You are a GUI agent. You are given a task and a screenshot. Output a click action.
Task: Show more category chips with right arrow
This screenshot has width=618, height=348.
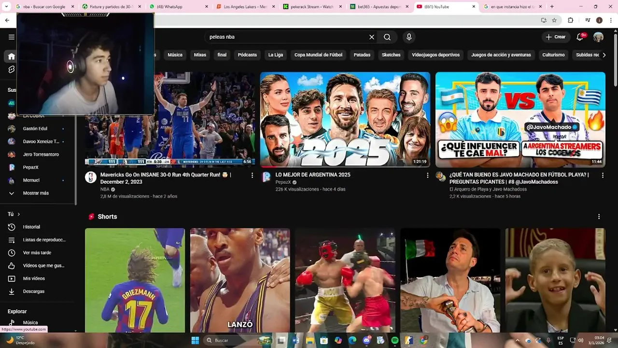[x=604, y=55]
